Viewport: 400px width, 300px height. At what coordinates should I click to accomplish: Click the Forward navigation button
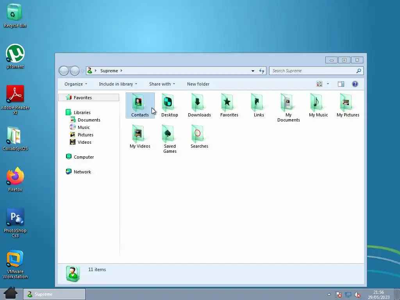point(75,71)
